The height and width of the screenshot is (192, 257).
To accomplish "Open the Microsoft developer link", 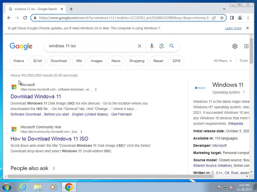I will click(219, 145).
